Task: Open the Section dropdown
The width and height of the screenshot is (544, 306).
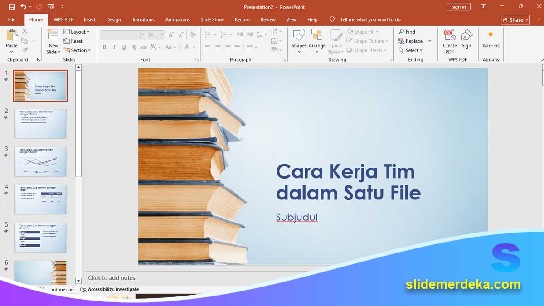Action: point(77,50)
